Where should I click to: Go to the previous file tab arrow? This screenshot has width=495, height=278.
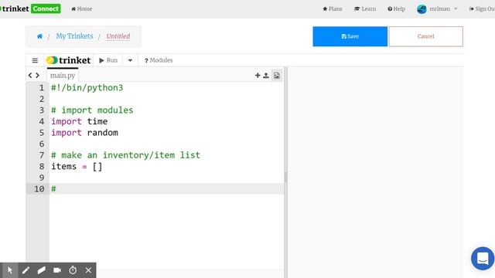pyautogui.click(x=30, y=76)
